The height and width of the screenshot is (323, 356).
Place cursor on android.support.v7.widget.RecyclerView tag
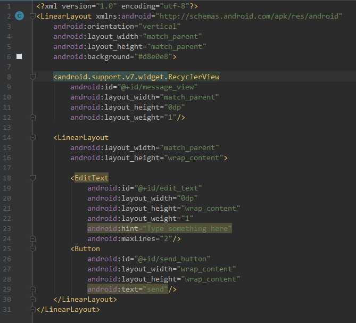(136, 77)
